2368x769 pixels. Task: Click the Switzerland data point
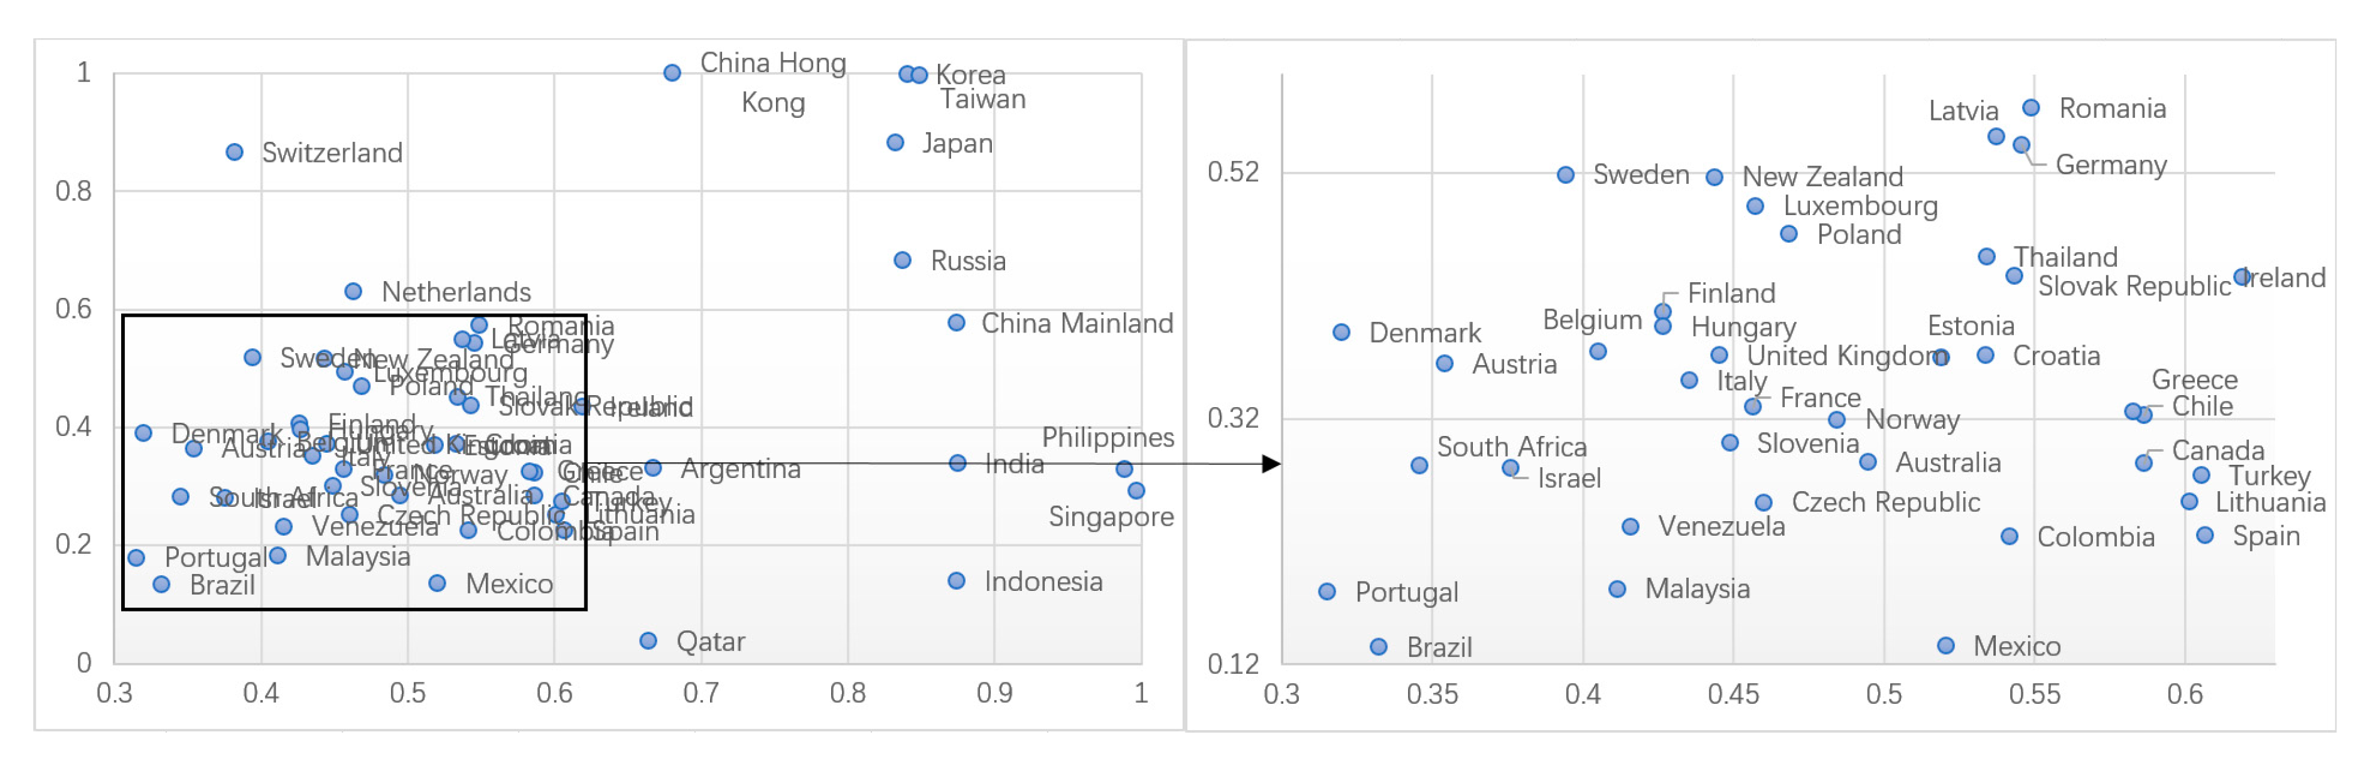[234, 152]
